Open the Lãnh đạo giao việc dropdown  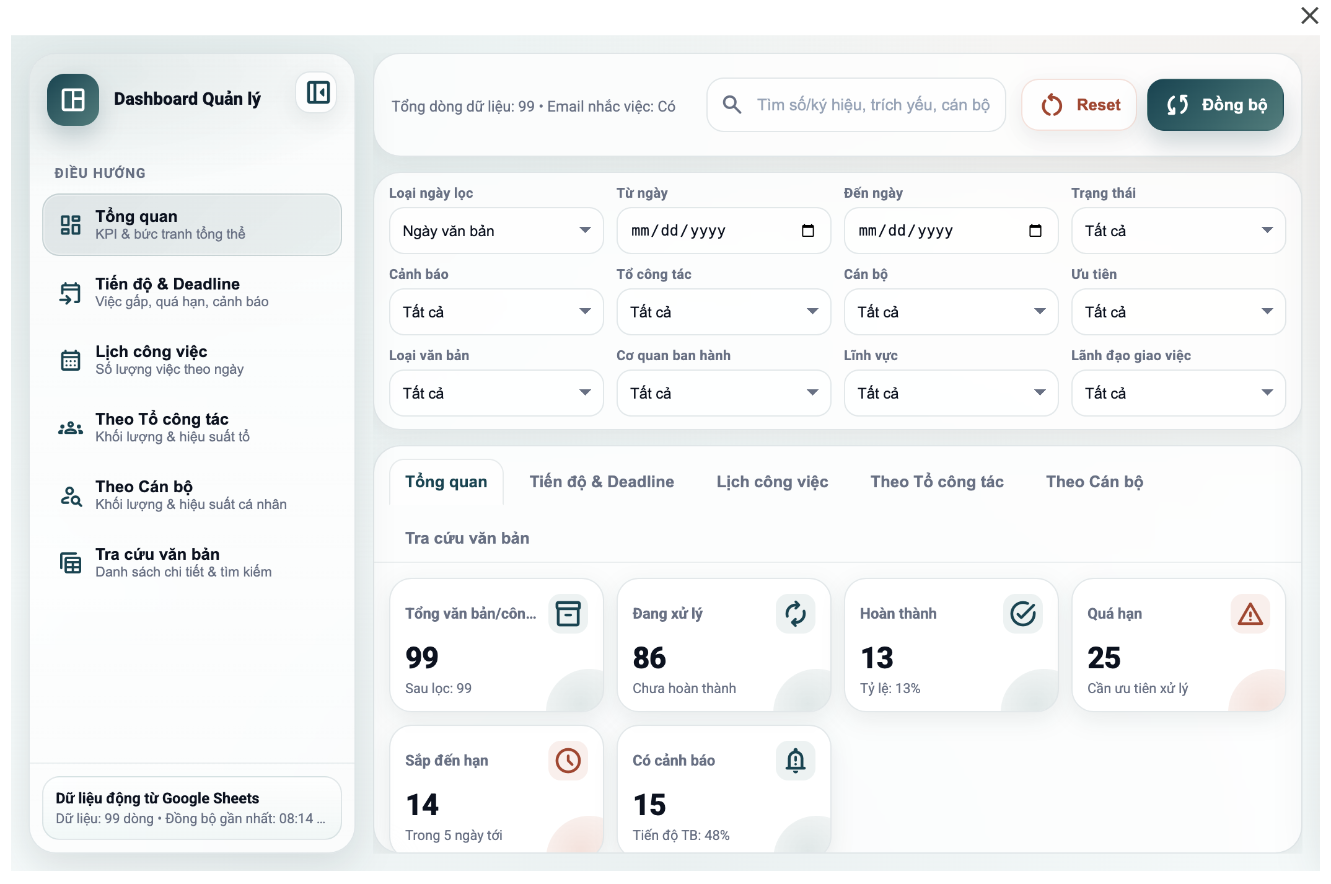[x=1178, y=393]
